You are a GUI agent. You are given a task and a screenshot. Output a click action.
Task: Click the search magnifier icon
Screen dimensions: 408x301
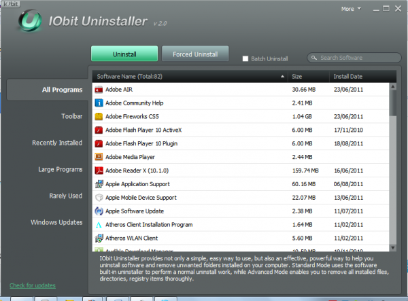coord(314,58)
